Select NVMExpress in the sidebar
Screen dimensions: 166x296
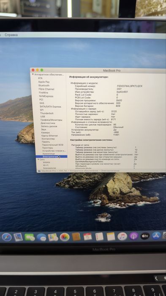tap(46, 96)
